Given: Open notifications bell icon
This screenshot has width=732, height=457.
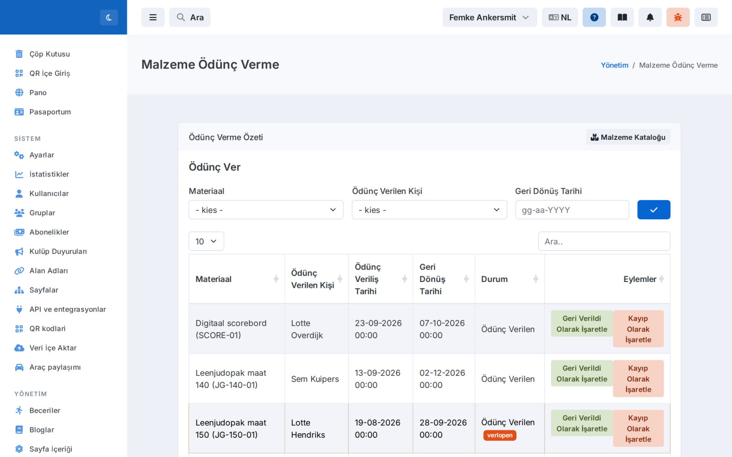Looking at the screenshot, I should (x=650, y=17).
